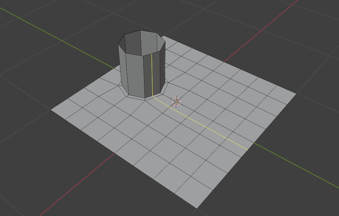Select the yellow vertical edge on the cylinder
339x216 pixels.
click(x=152, y=74)
